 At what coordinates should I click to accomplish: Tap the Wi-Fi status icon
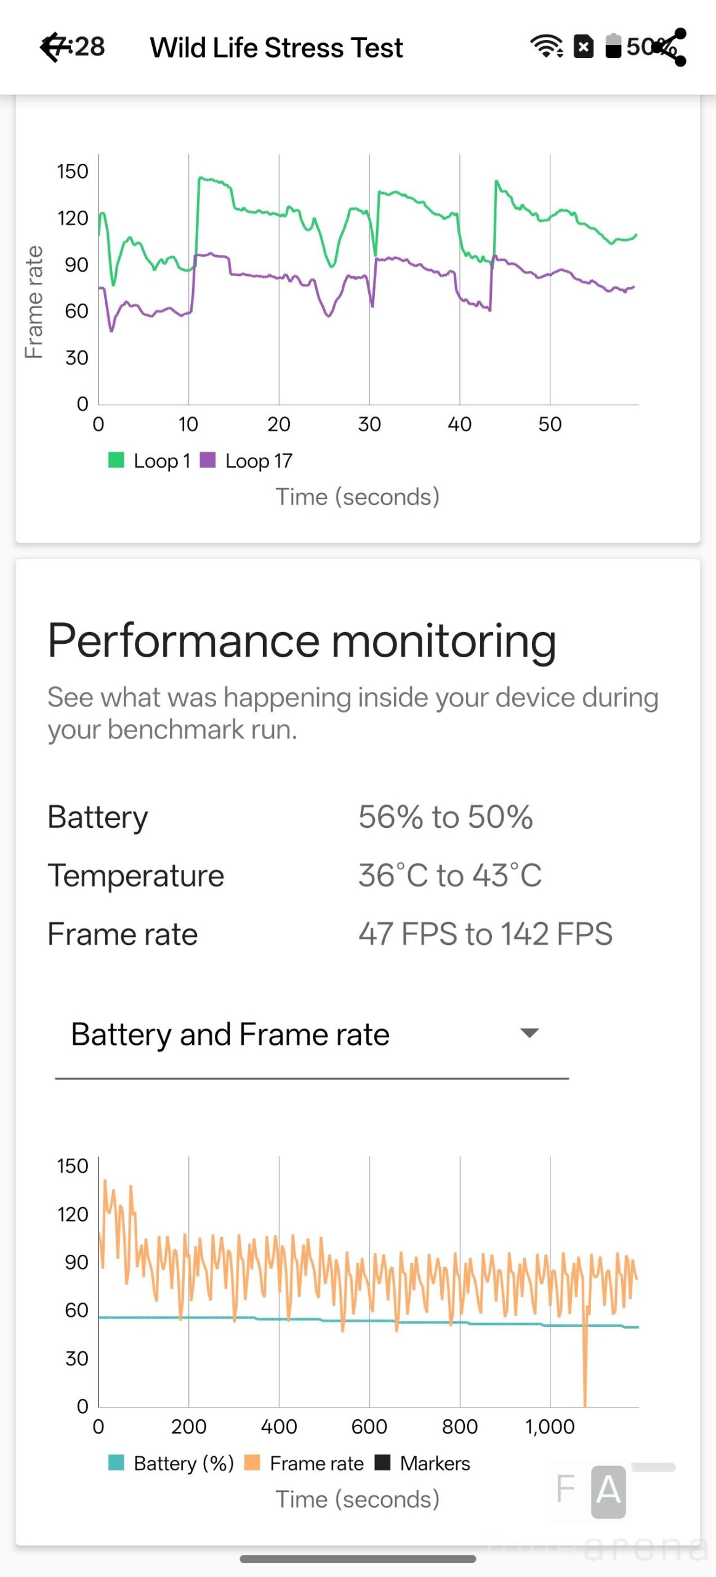[546, 47]
